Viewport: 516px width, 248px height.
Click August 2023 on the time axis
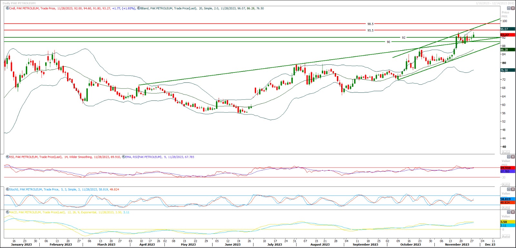point(320,244)
